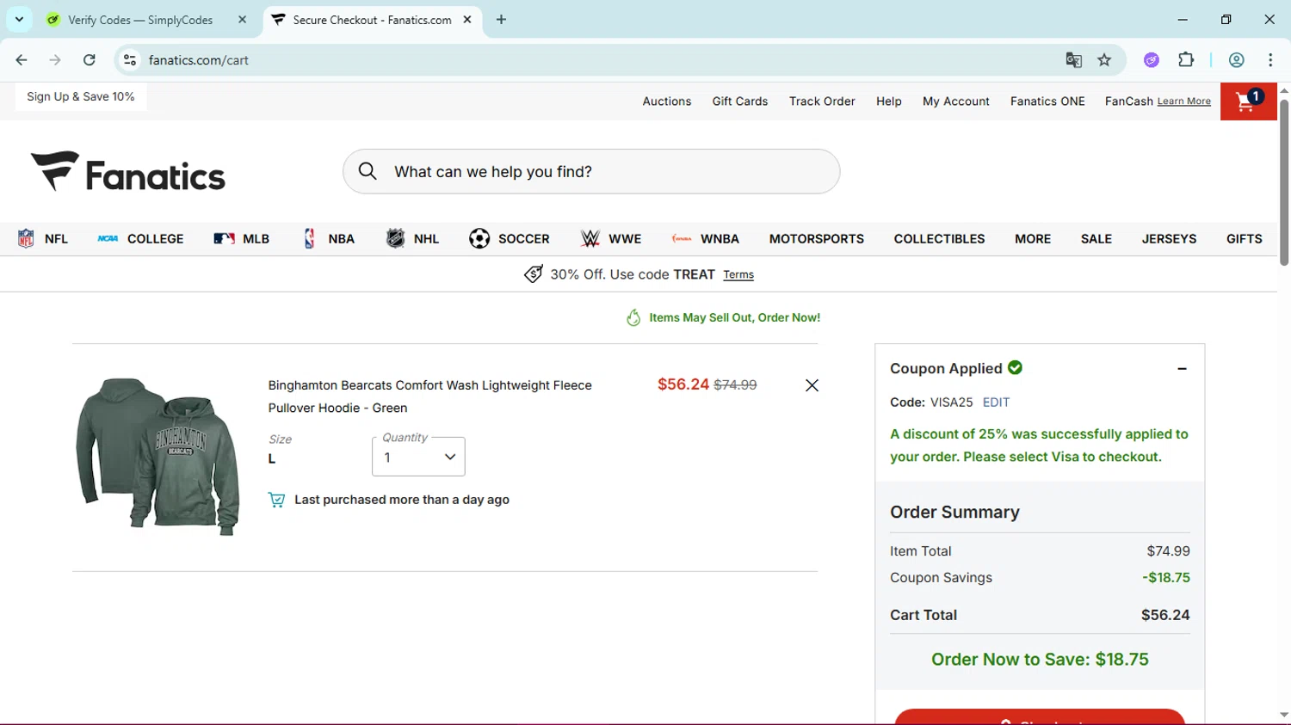Open the COLLECTIBLES menu
The height and width of the screenshot is (725, 1291).
939,239
